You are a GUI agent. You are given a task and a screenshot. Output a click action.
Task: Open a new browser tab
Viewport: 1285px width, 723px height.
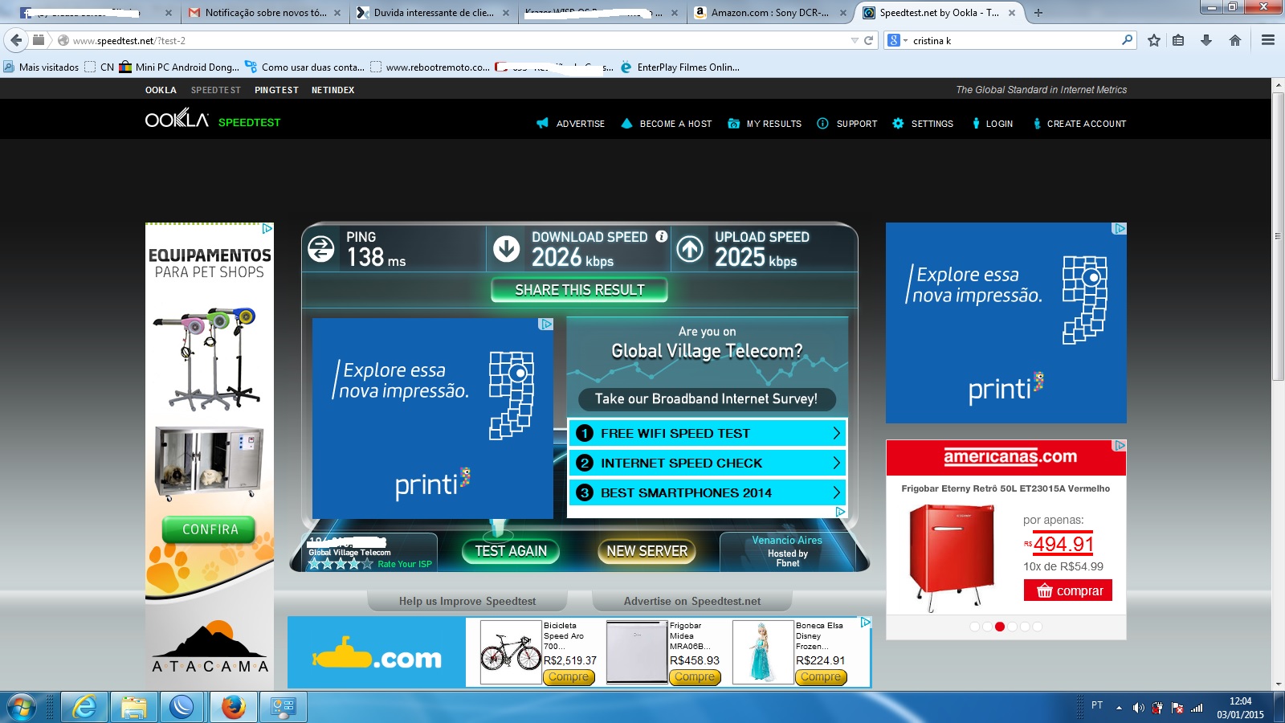[x=1038, y=13]
